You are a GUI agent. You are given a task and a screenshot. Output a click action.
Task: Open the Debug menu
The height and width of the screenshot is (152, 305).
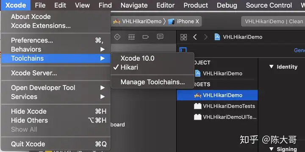click(x=227, y=5)
